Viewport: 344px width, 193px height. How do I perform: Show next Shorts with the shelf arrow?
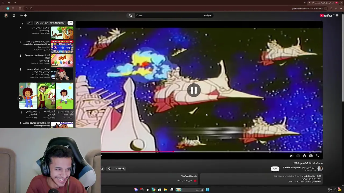coord(20,98)
